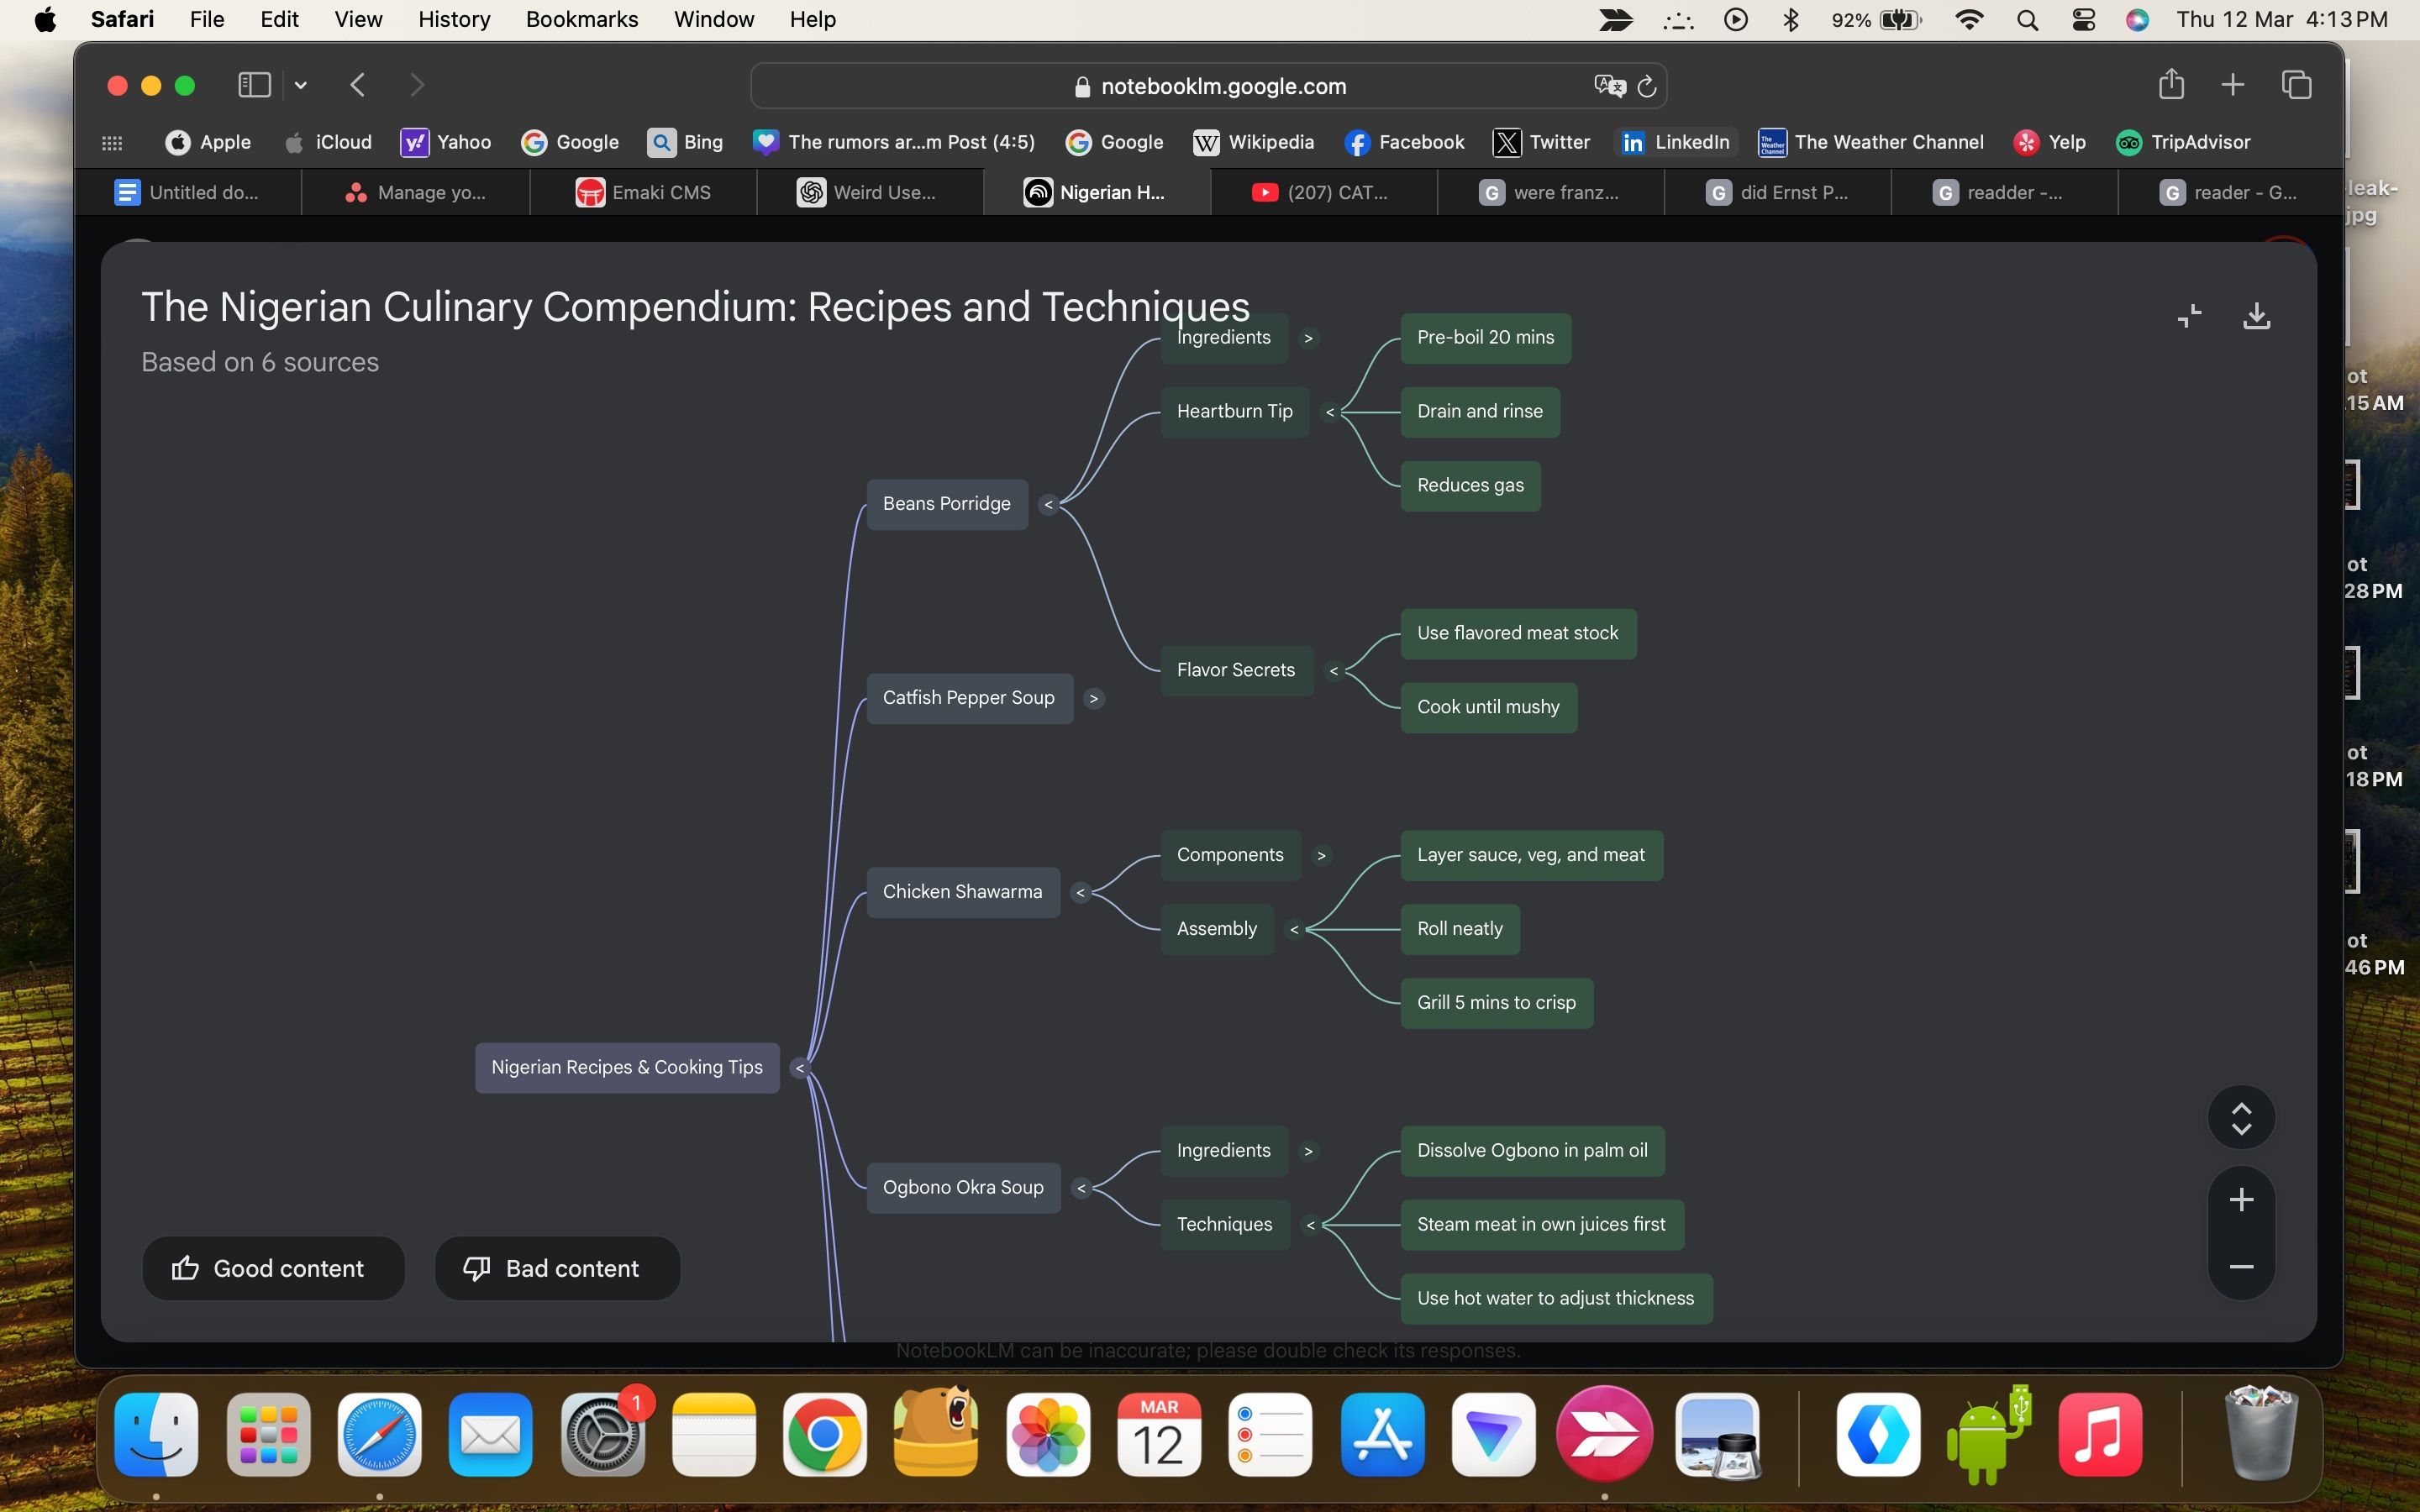This screenshot has width=2420, height=1512.
Task: Rate with Good content button
Action: (x=273, y=1269)
